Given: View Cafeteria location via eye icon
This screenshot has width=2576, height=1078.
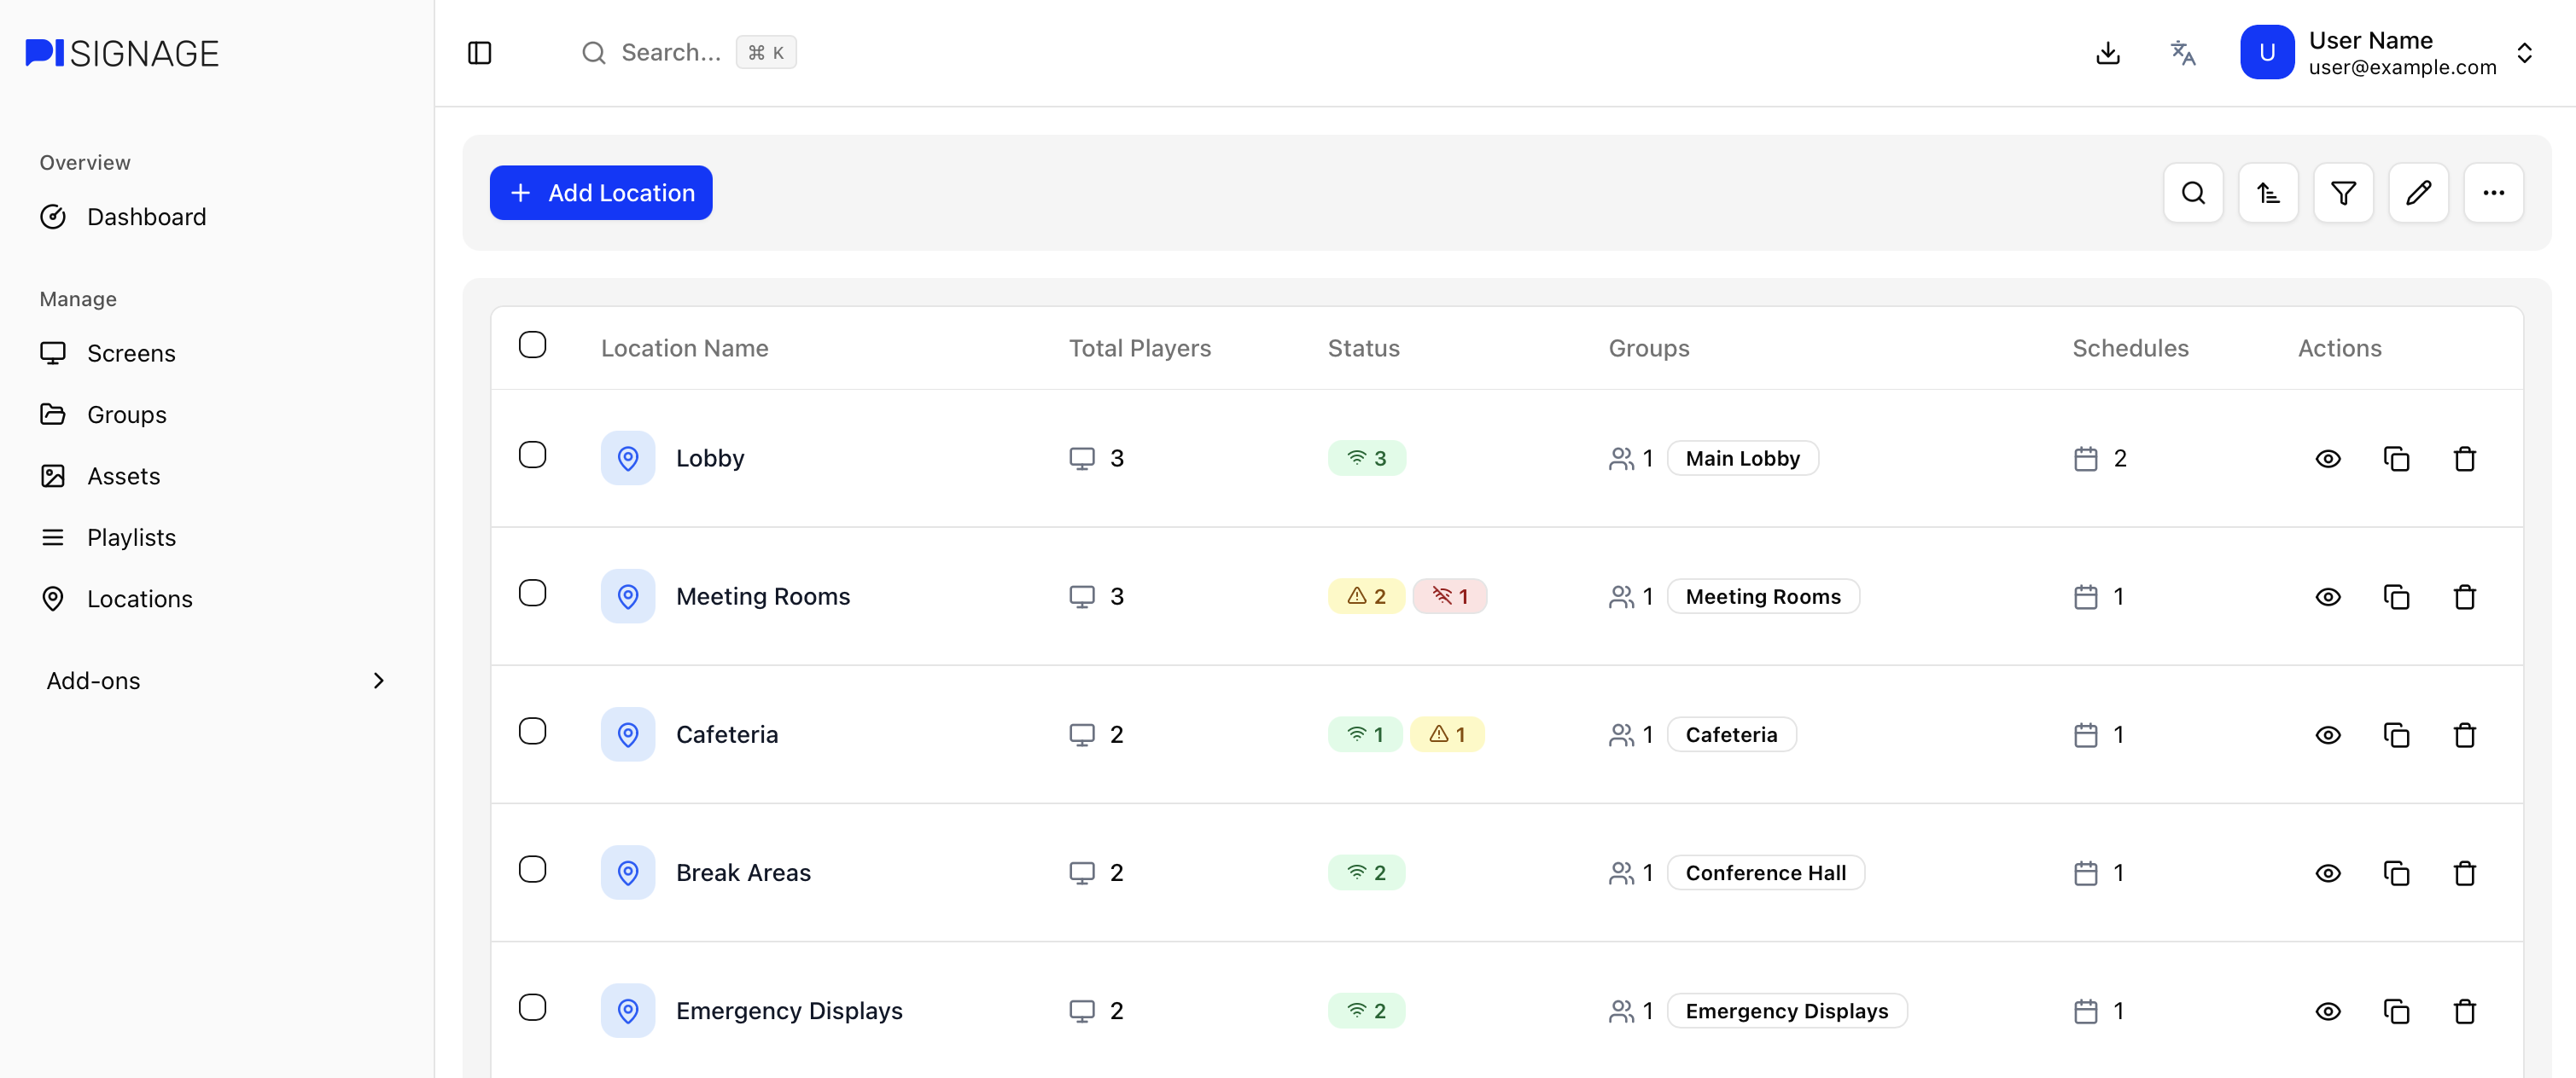Looking at the screenshot, I should [x=2327, y=735].
